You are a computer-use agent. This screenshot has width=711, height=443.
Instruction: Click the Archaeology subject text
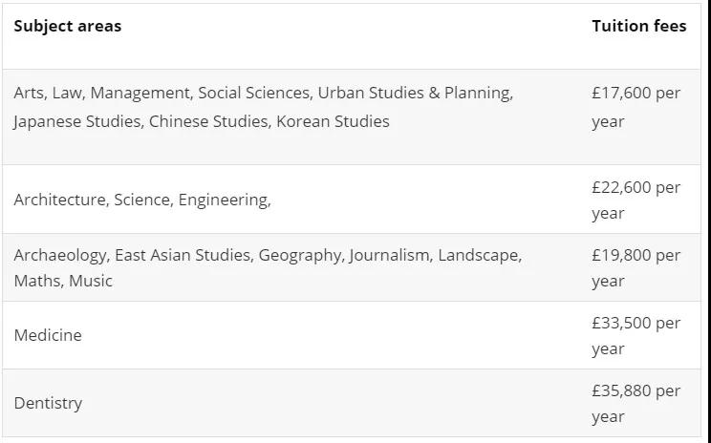click(60, 255)
